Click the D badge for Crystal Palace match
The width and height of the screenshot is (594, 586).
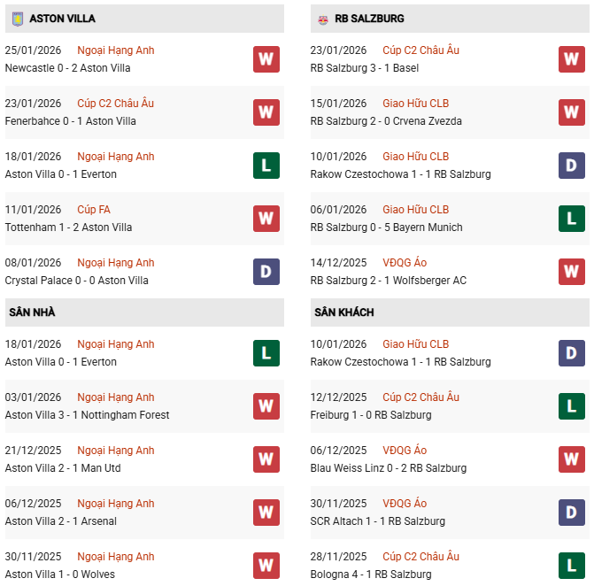click(266, 272)
